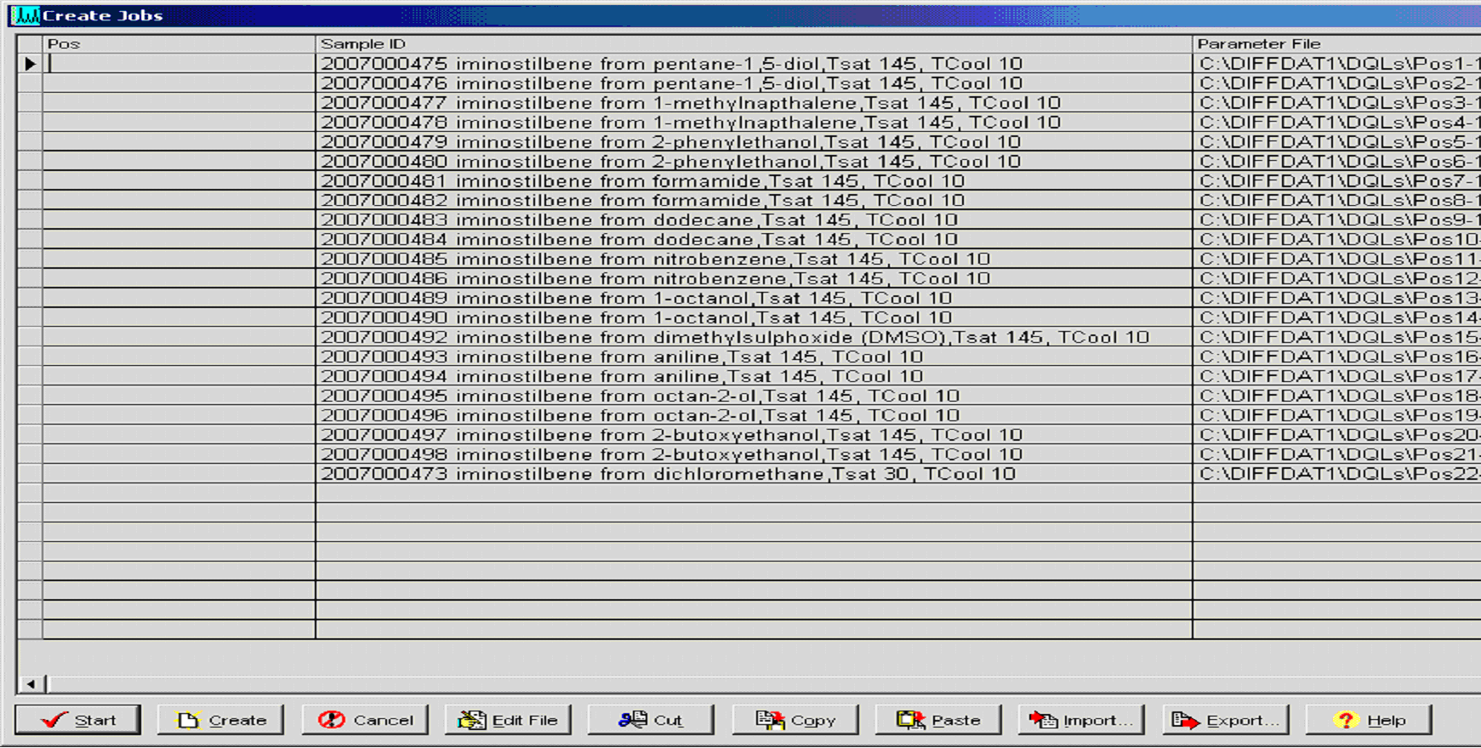The height and width of the screenshot is (748, 1481).
Task: Click parameter file Pos1 cell
Action: pyautogui.click(x=1337, y=64)
